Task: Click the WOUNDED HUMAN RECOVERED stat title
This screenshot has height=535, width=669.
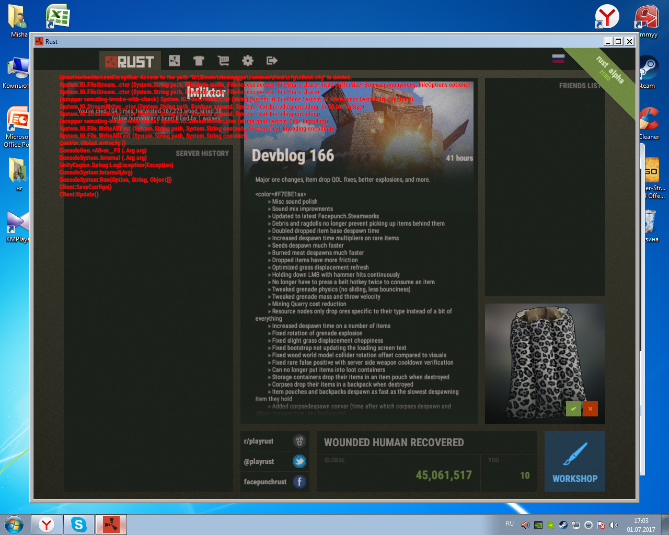Action: tap(394, 443)
